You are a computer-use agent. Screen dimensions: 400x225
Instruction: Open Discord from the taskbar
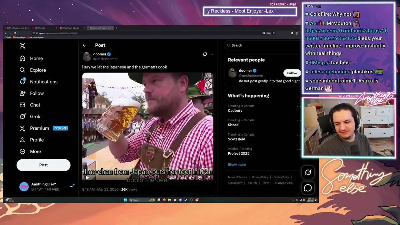(181, 200)
